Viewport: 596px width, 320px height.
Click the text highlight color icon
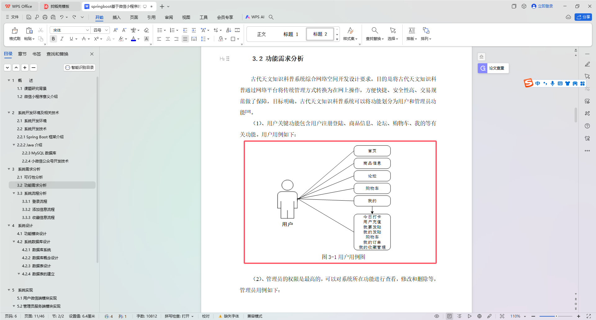(121, 39)
